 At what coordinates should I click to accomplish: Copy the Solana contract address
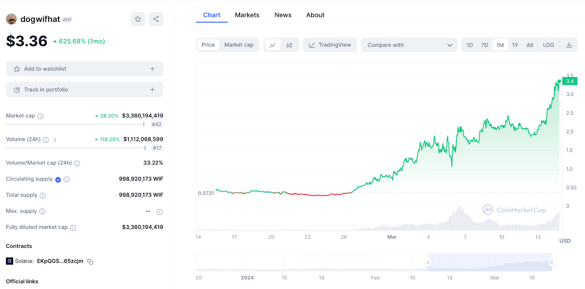point(90,262)
